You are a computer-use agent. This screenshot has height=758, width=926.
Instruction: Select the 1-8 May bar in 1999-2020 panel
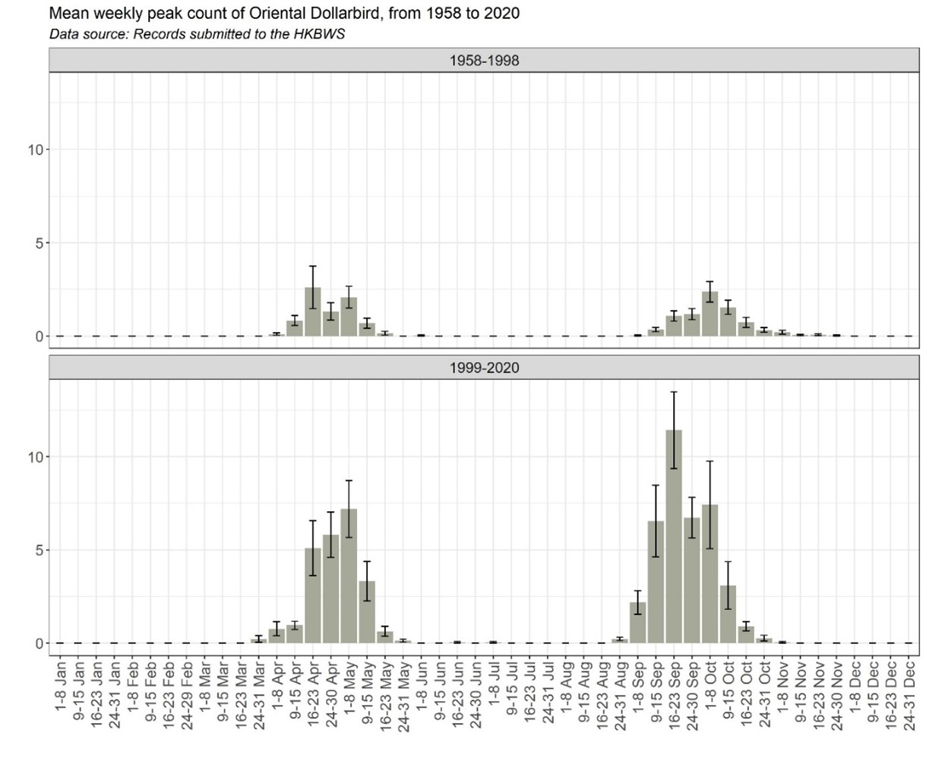pyautogui.click(x=349, y=576)
